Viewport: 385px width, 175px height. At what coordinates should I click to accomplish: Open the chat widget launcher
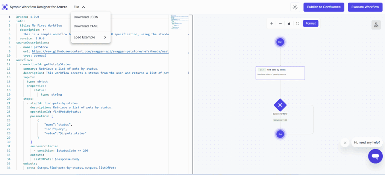pyautogui.click(x=375, y=156)
